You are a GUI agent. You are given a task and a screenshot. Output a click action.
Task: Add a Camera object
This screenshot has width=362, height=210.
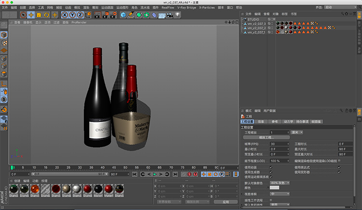tap(170, 15)
